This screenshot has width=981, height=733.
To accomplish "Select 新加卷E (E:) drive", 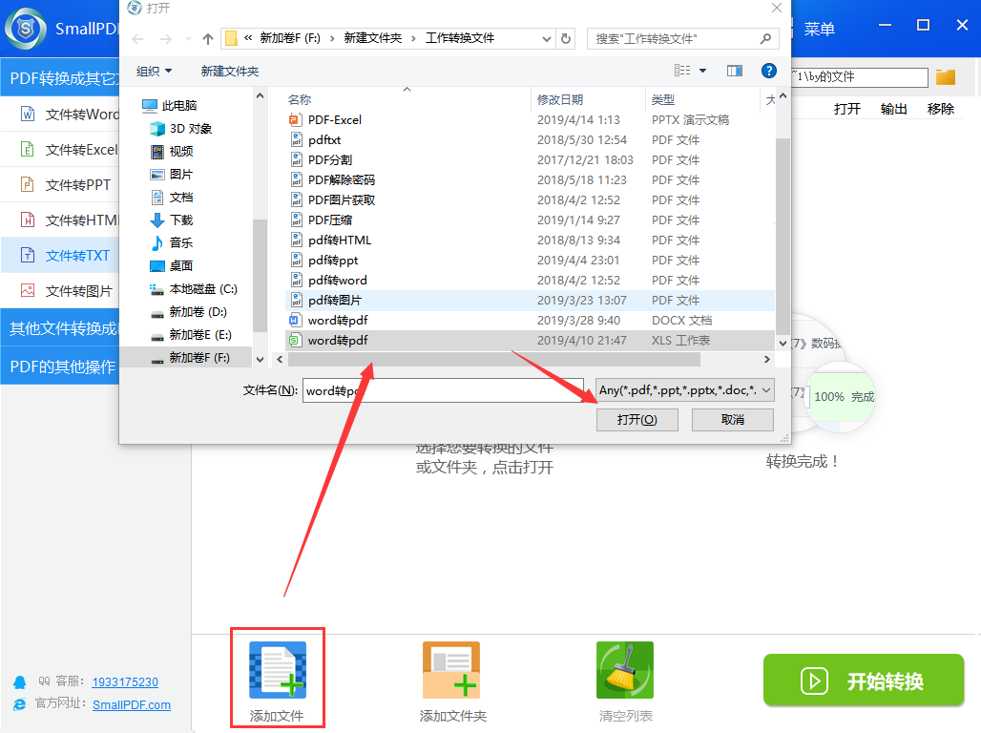I will 192,334.
